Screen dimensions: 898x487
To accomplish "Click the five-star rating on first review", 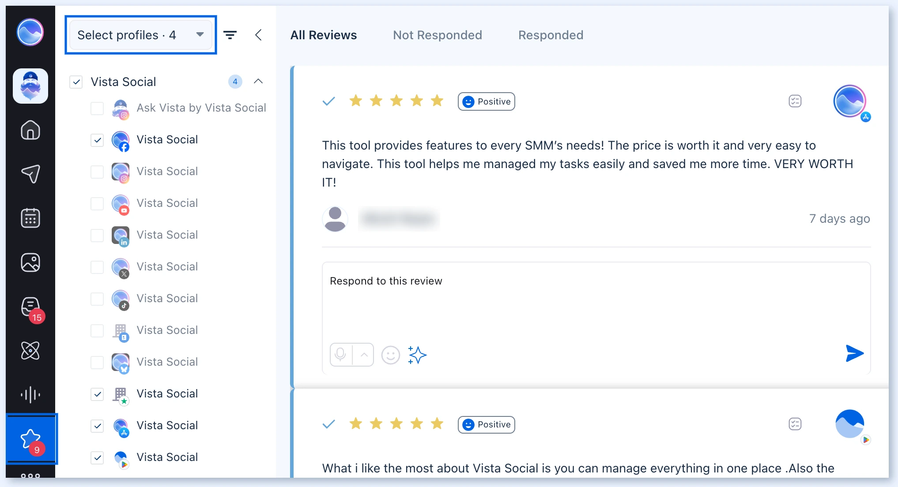I will [396, 101].
